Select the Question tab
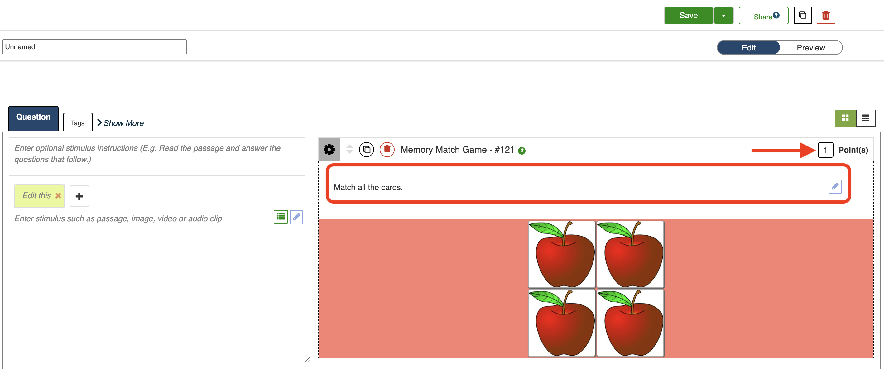Screen dimensions: 884x369 click(x=33, y=117)
